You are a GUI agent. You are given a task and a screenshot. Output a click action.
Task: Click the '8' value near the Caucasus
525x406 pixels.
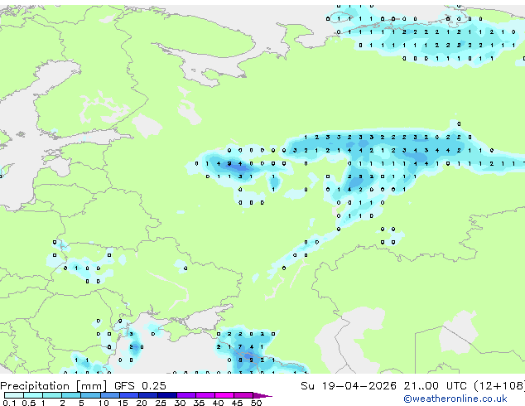click(x=240, y=360)
